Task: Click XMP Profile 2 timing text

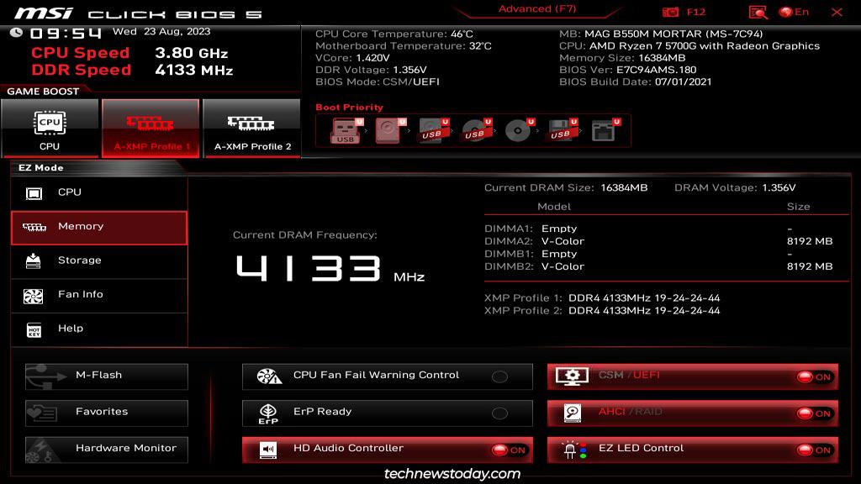Action: [x=644, y=311]
